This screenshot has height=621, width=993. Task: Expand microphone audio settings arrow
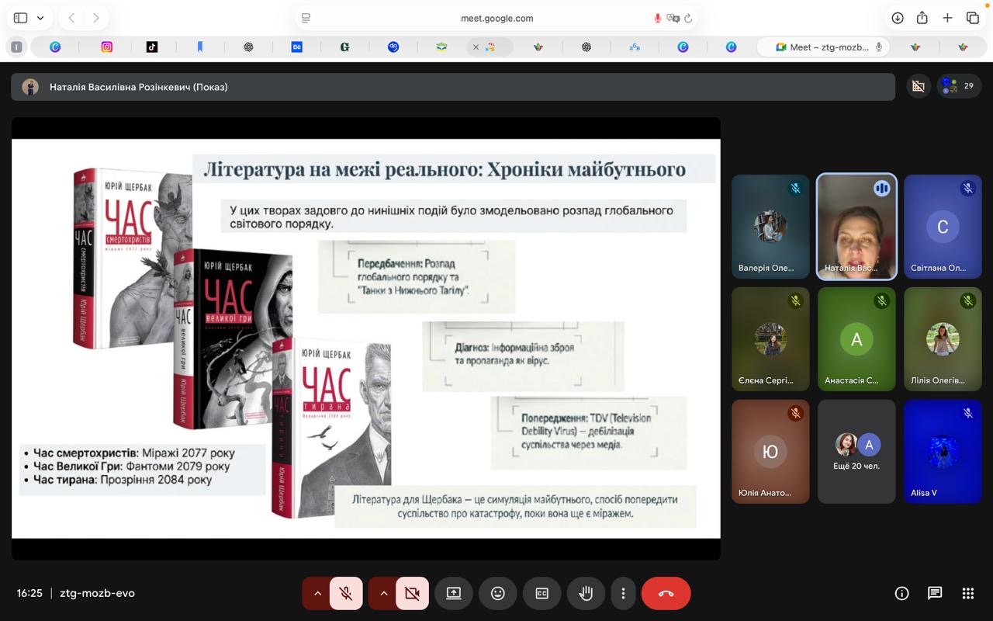coord(317,593)
